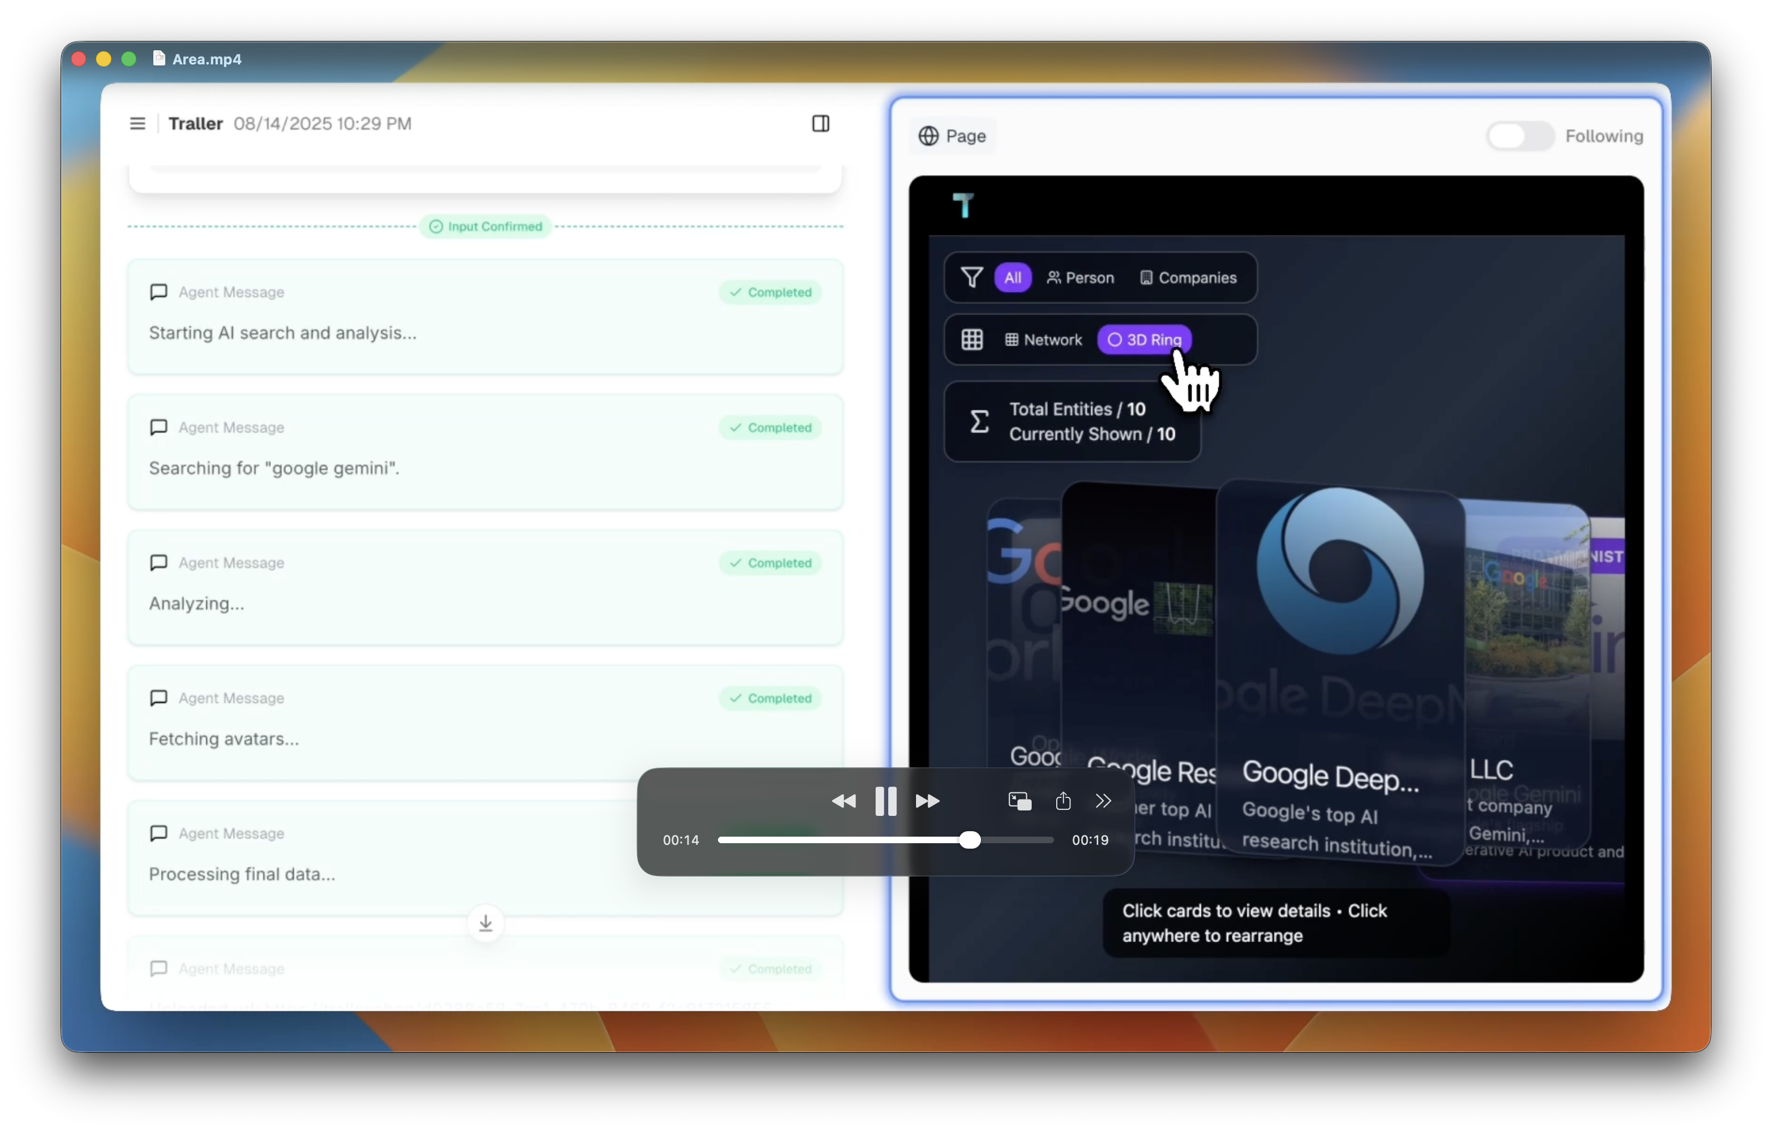This screenshot has width=1772, height=1133.
Task: Click Completed badge on Analyzing message
Action: click(770, 563)
